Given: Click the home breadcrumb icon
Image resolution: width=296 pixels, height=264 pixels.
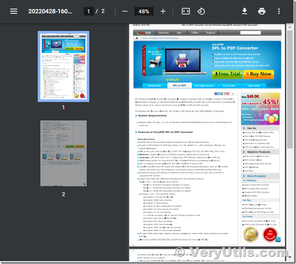Looking at the screenshot, I should tap(137, 38).
